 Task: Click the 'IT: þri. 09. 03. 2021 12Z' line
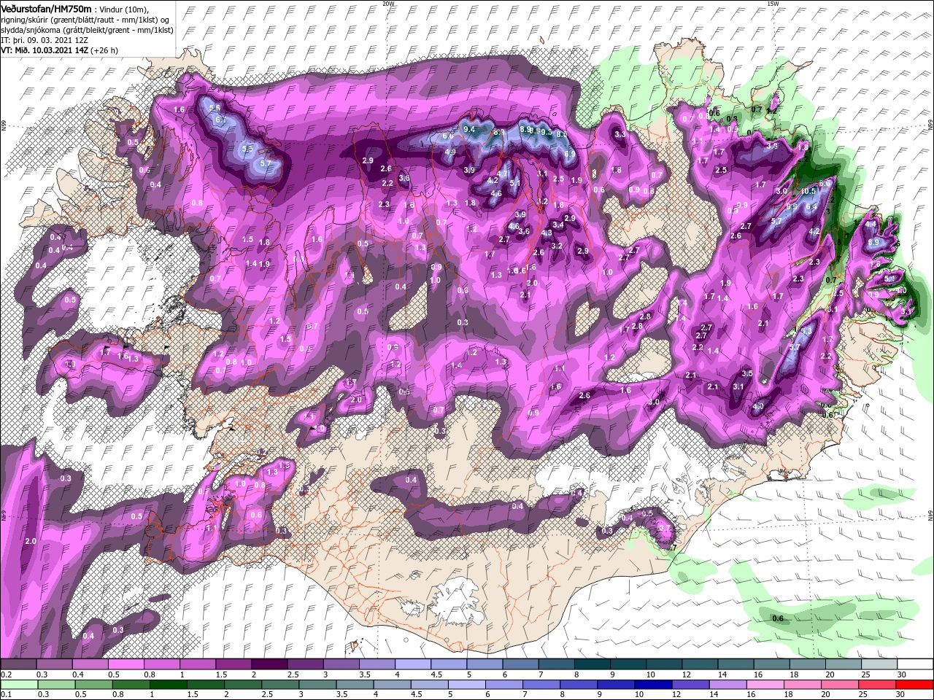45,39
